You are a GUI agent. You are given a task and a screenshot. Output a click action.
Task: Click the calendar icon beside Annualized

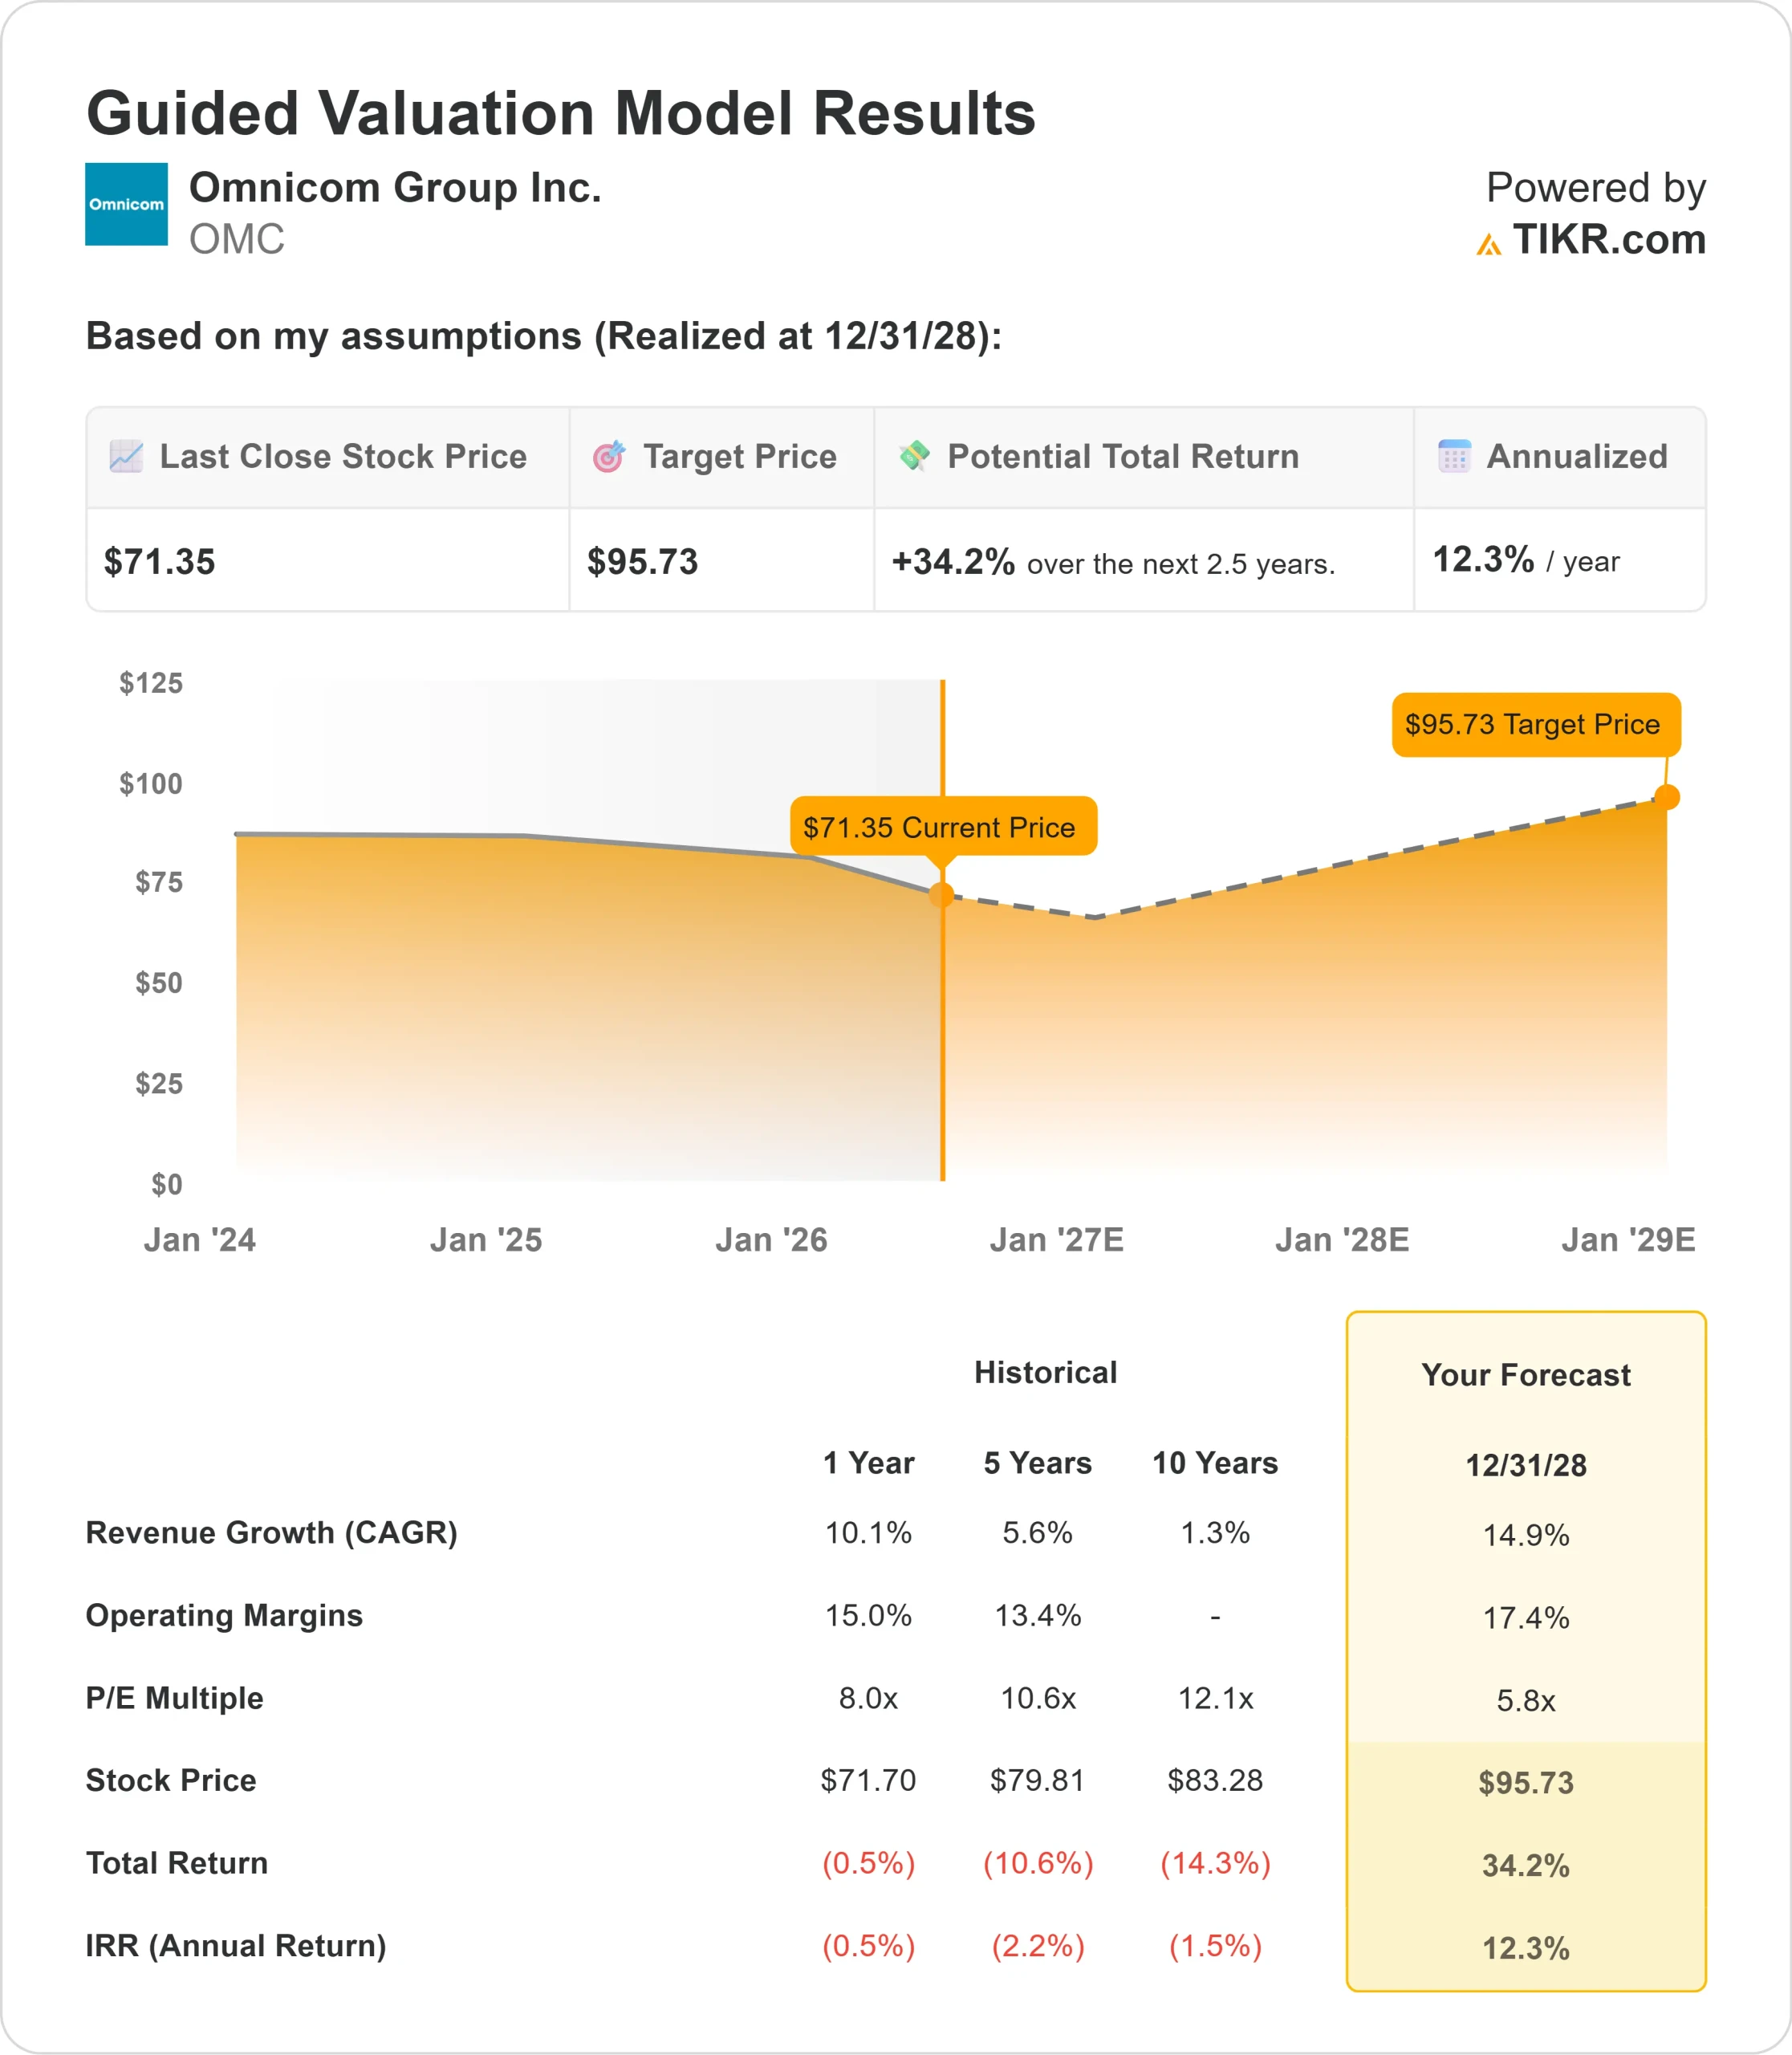pyautogui.click(x=1454, y=456)
